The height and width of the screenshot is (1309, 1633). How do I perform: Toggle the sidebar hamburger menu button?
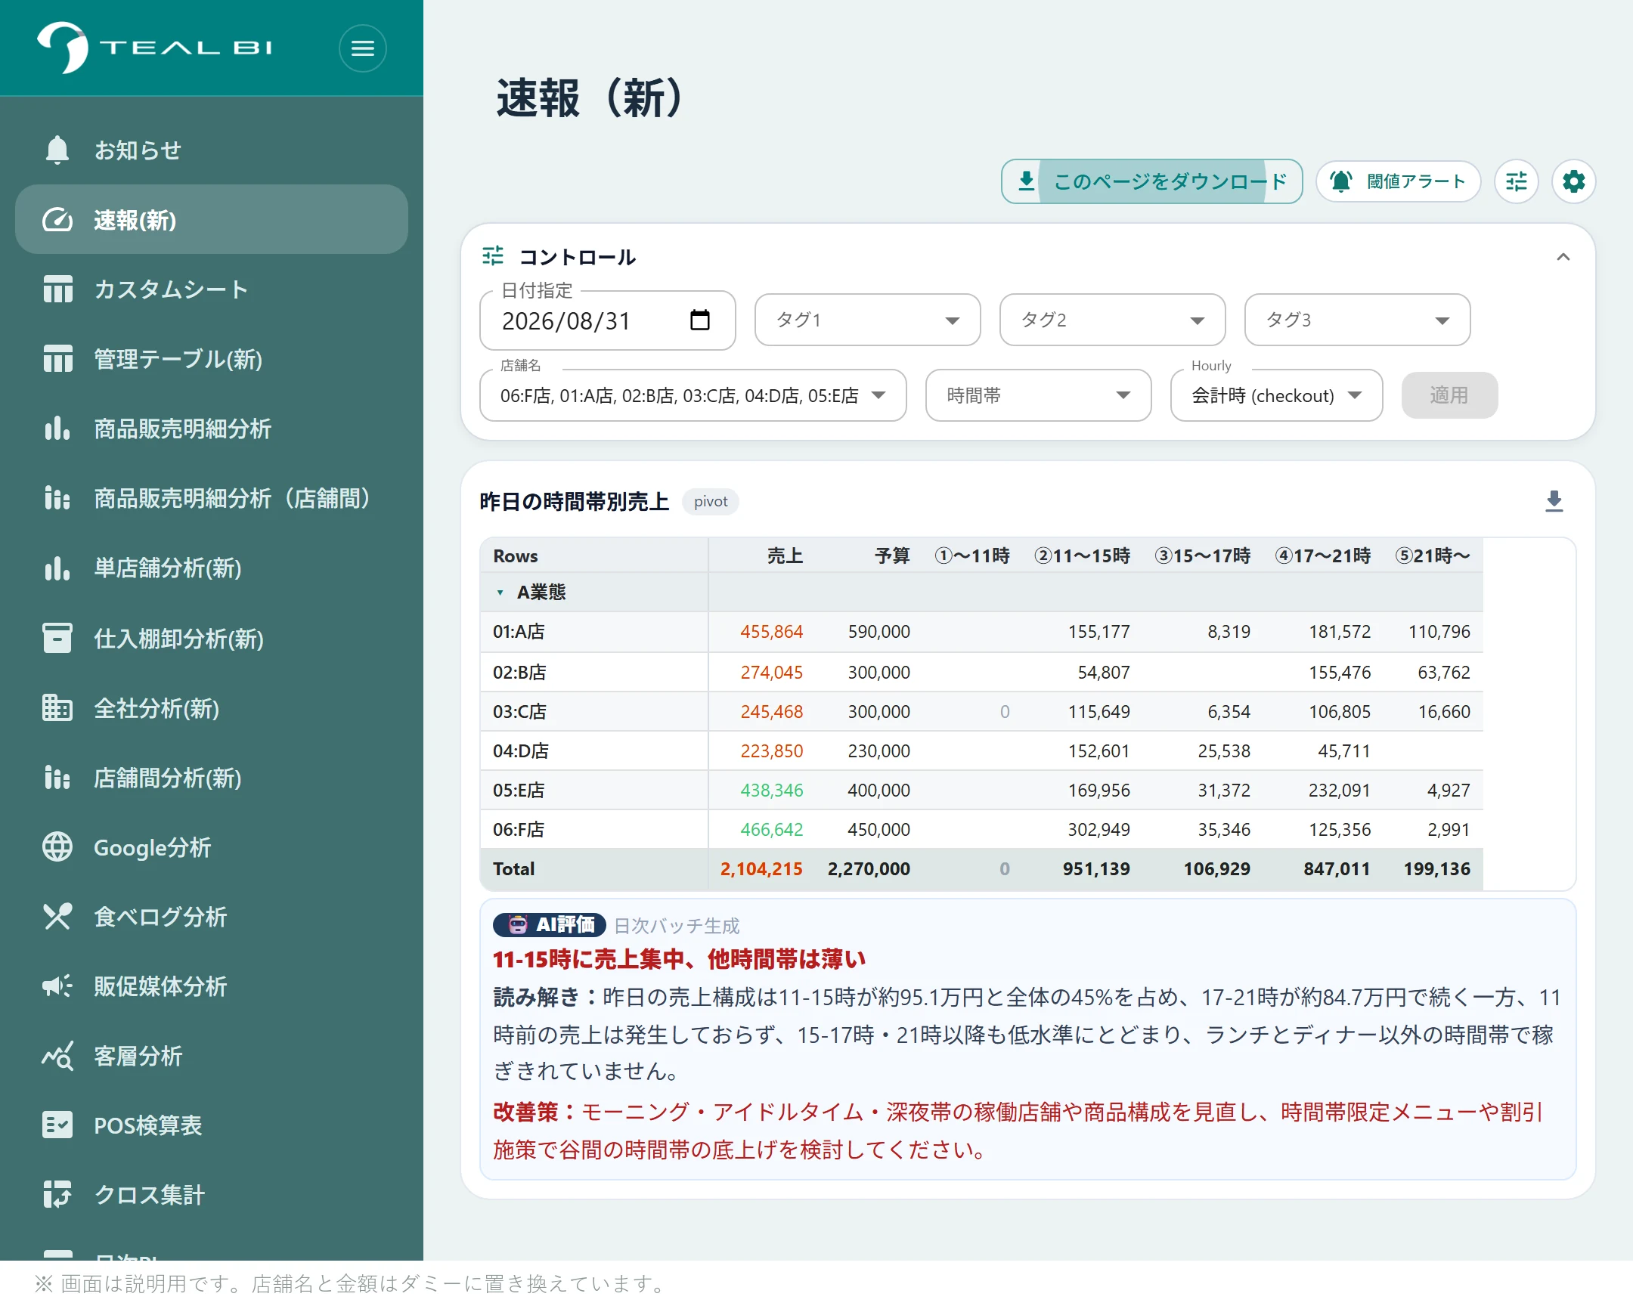click(362, 48)
